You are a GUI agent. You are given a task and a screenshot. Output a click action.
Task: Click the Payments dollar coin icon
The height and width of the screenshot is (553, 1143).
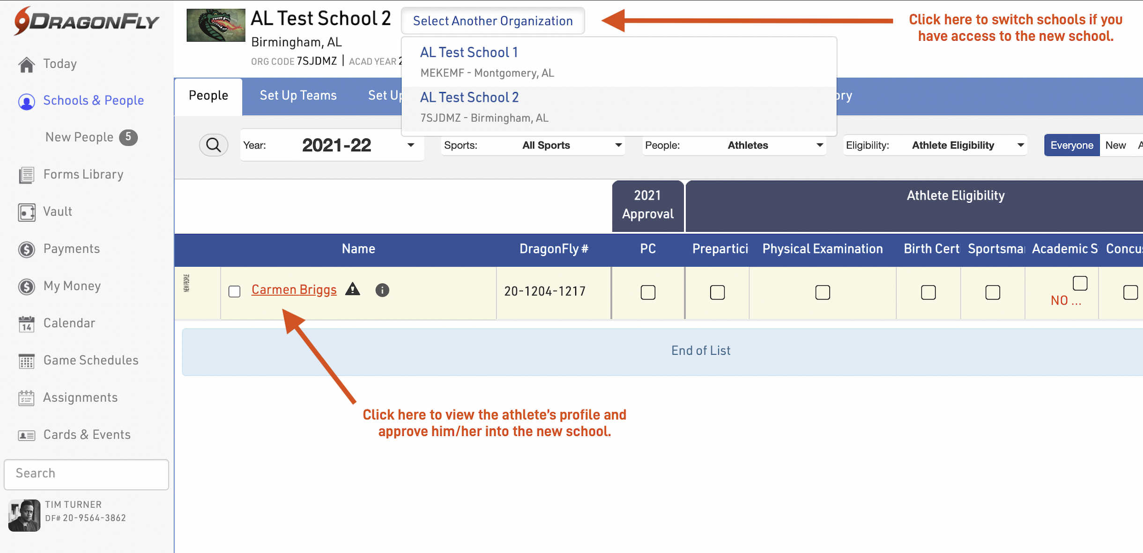pyautogui.click(x=27, y=249)
